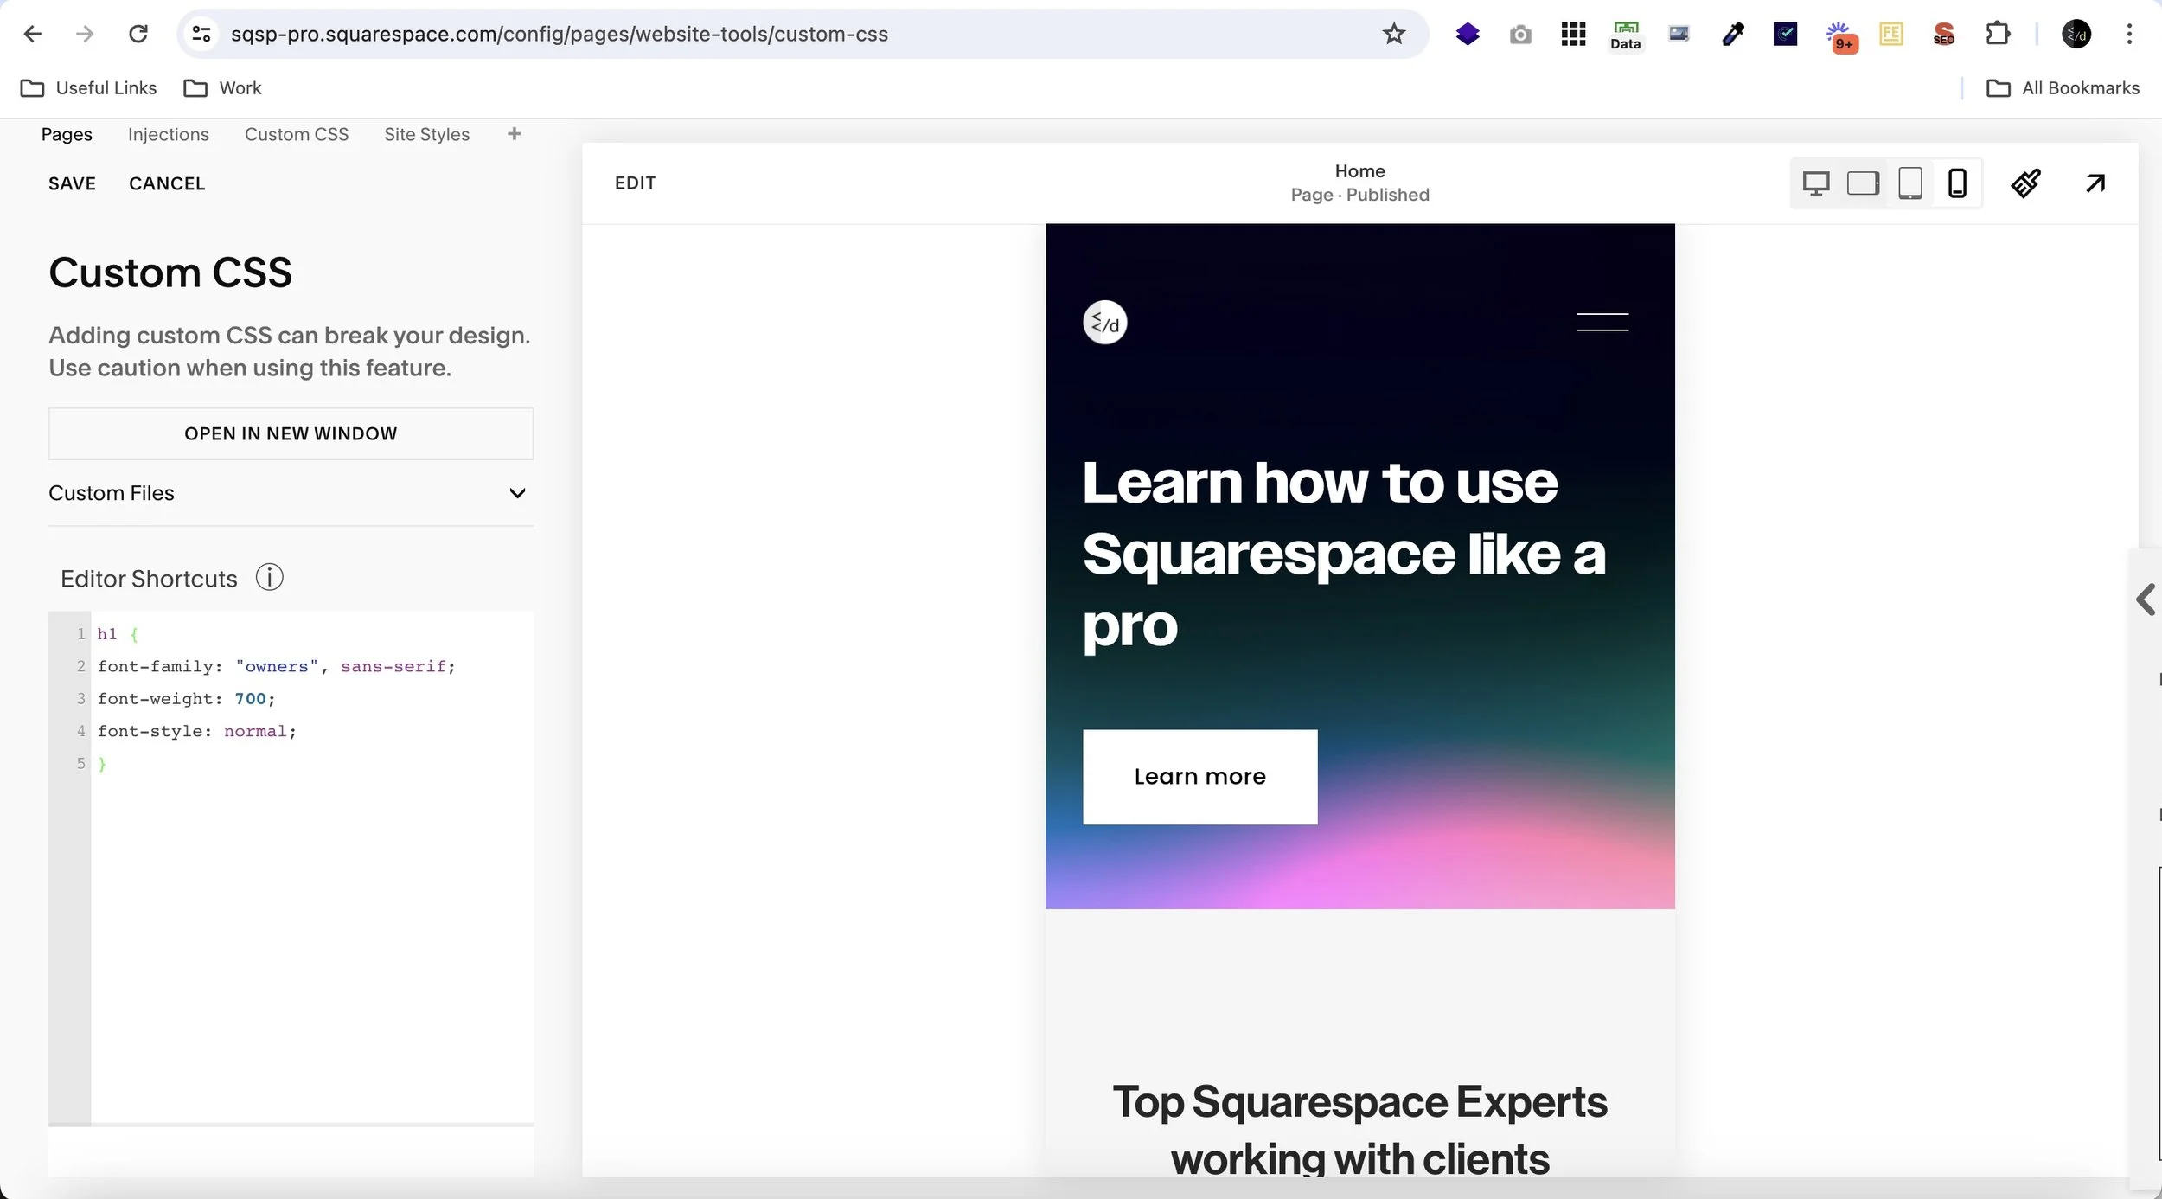Switch to the Site Styles tab
This screenshot has width=2162, height=1199.
pos(427,134)
